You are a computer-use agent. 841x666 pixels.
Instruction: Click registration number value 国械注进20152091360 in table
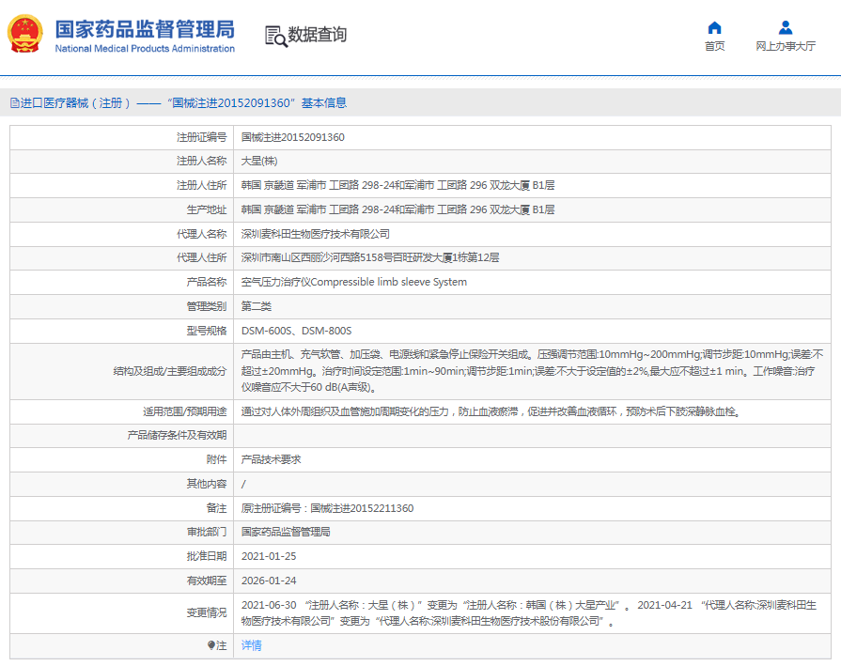click(292, 137)
